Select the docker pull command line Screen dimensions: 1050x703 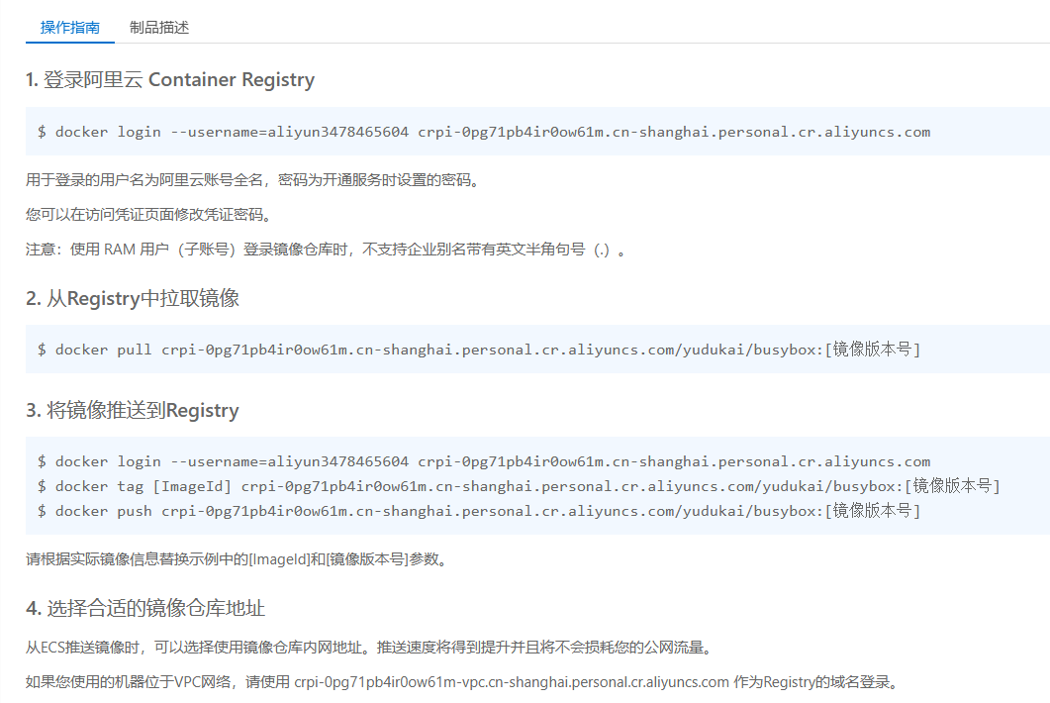point(479,350)
